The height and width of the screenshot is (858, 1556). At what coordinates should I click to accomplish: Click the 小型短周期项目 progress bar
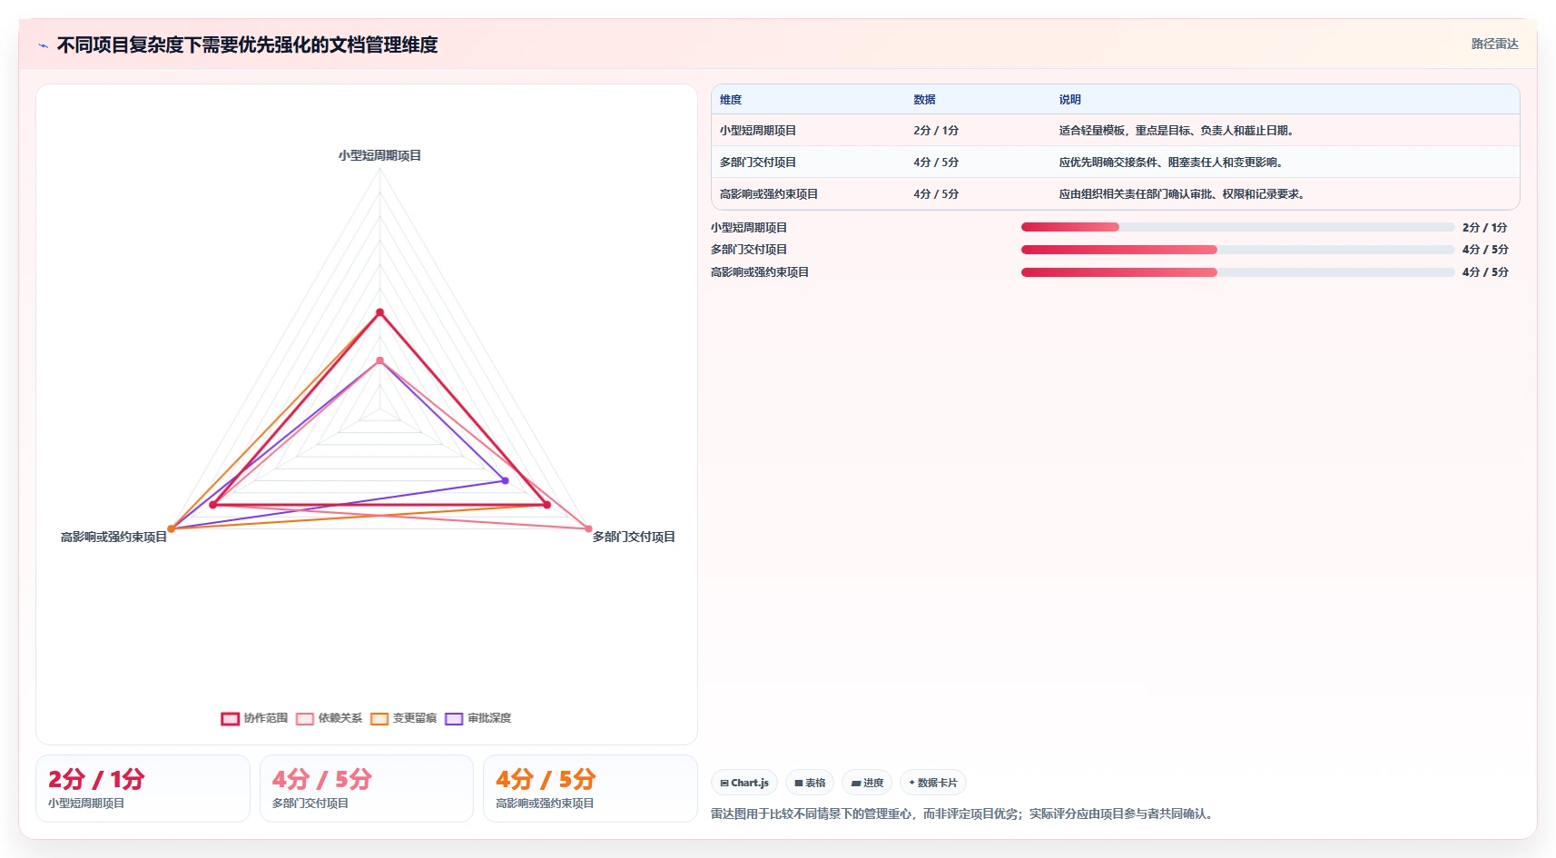1237,227
